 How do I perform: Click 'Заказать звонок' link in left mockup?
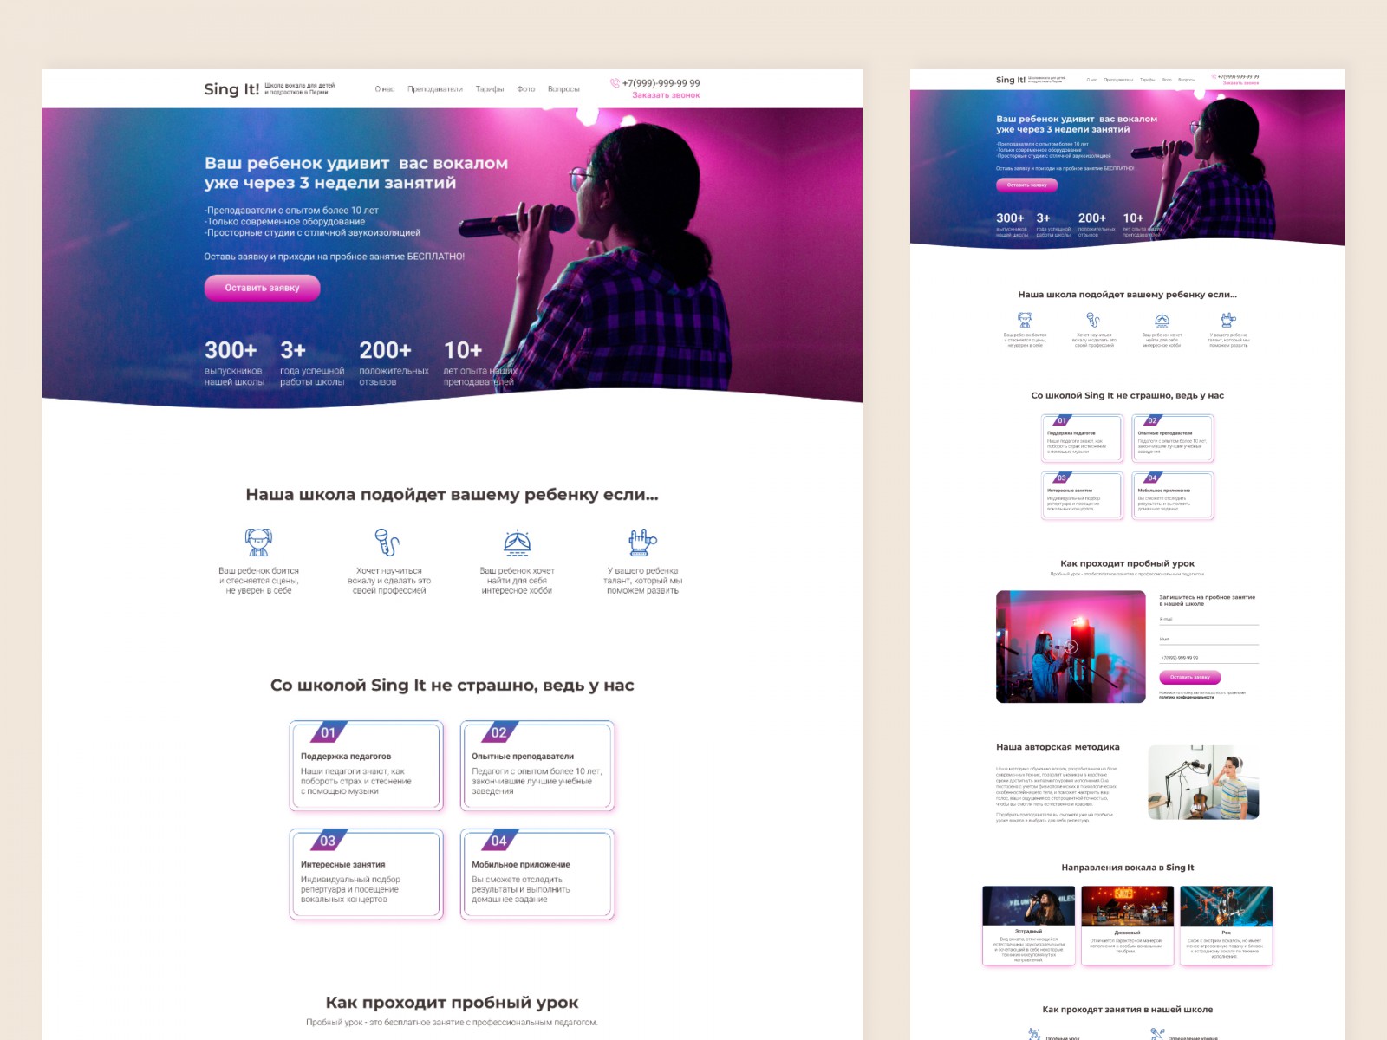(666, 95)
